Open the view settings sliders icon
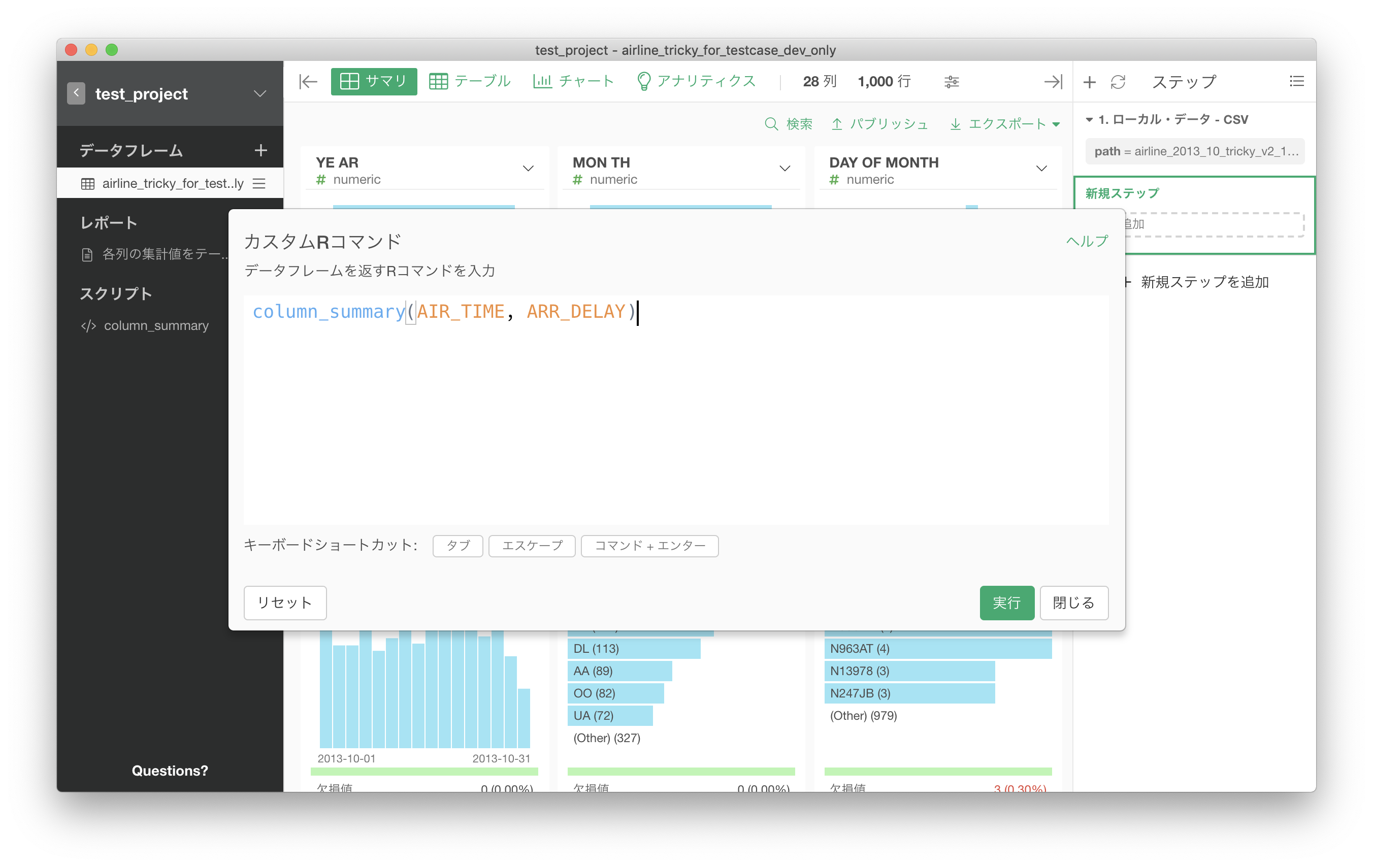 (951, 82)
